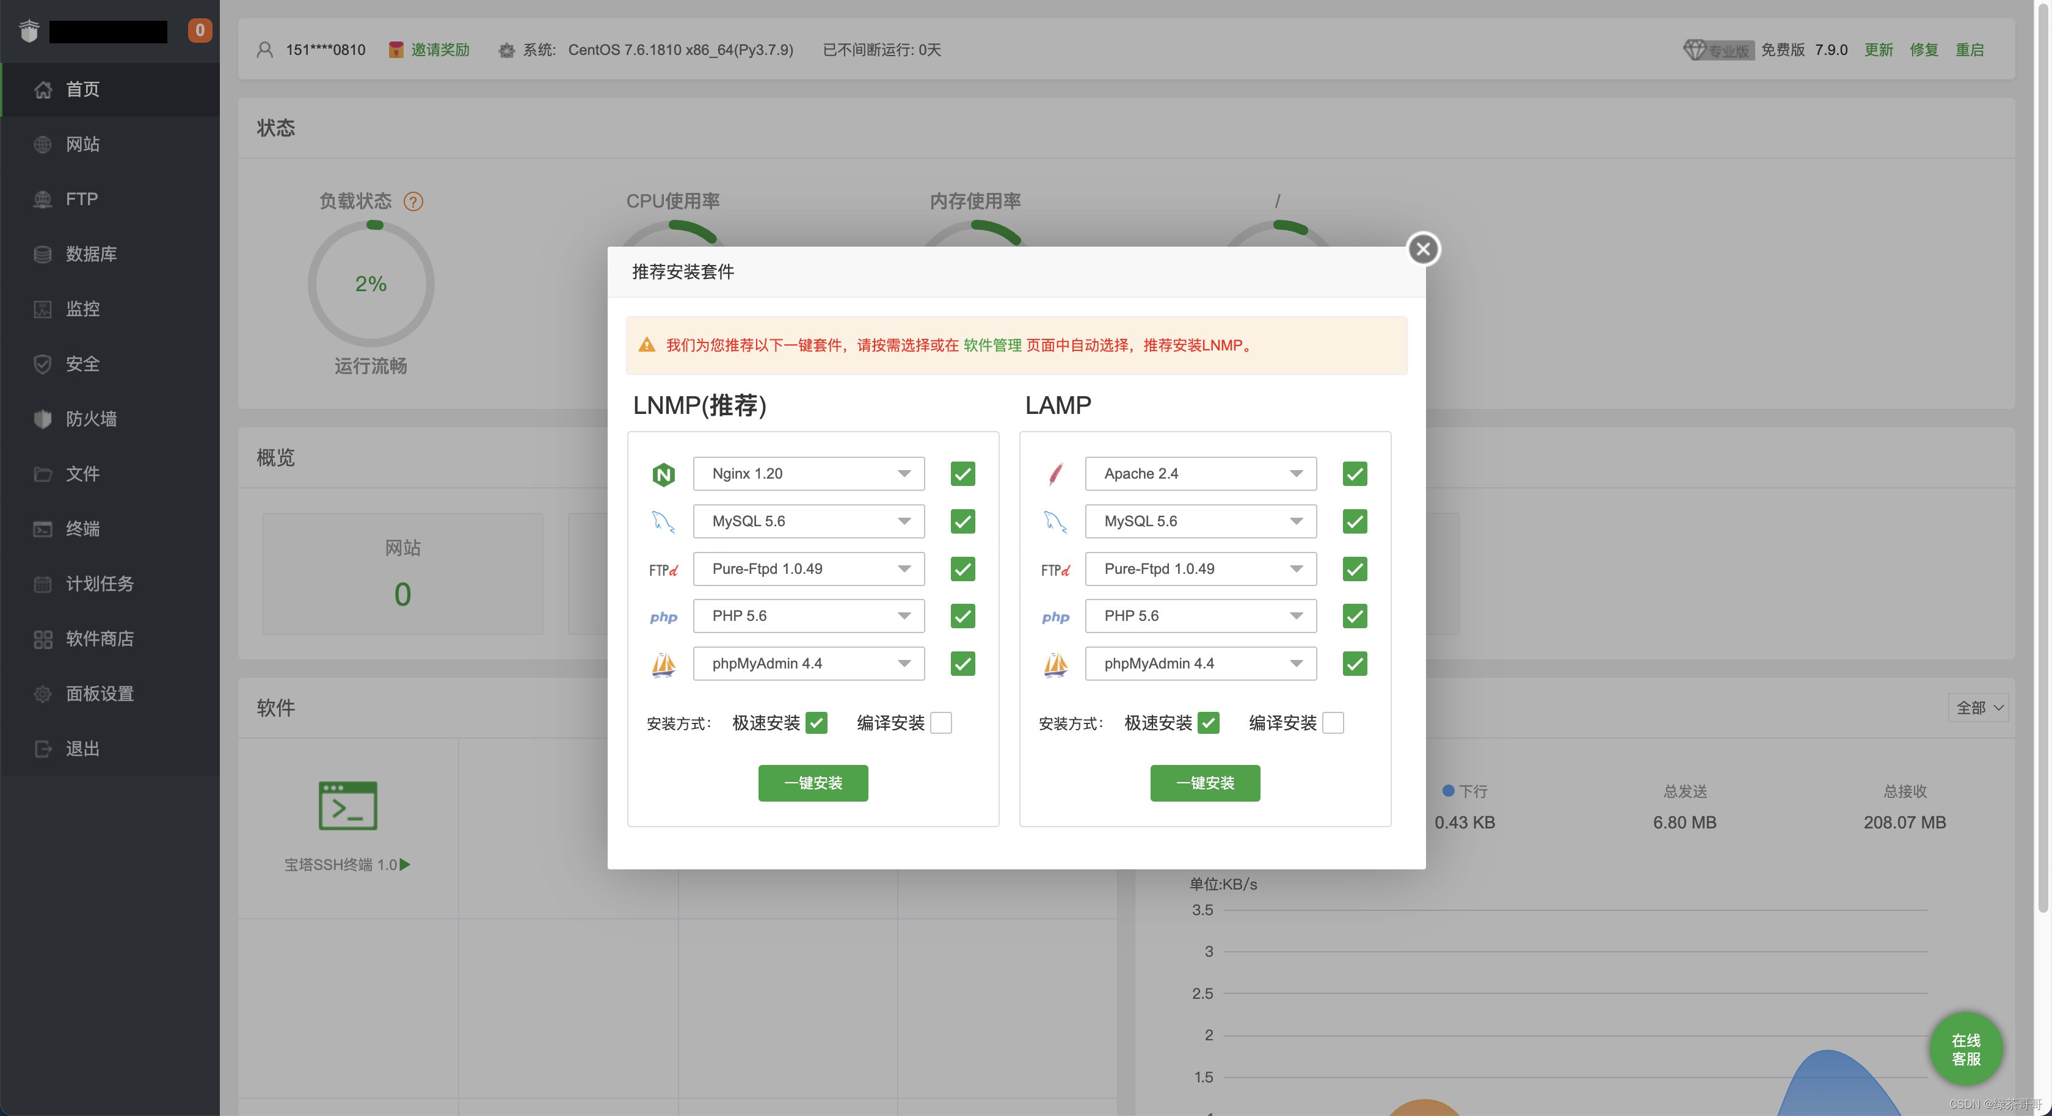2052x1116 pixels.
Task: Click the 宝塔SSH终端 terminal icon
Action: point(347,805)
